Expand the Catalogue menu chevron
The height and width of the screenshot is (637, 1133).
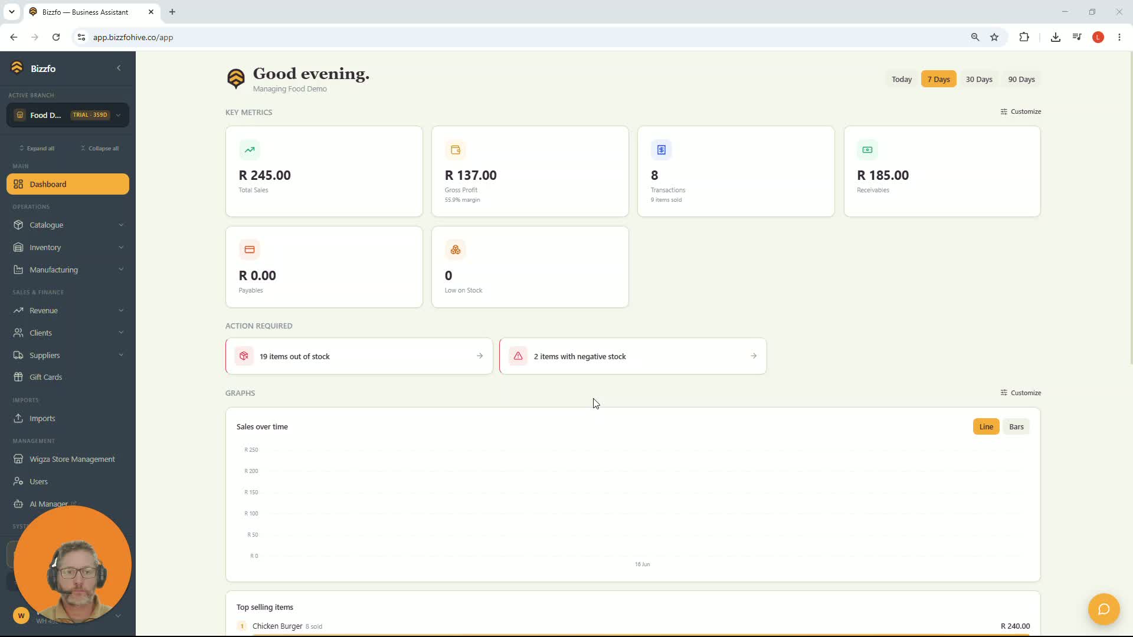tap(121, 225)
